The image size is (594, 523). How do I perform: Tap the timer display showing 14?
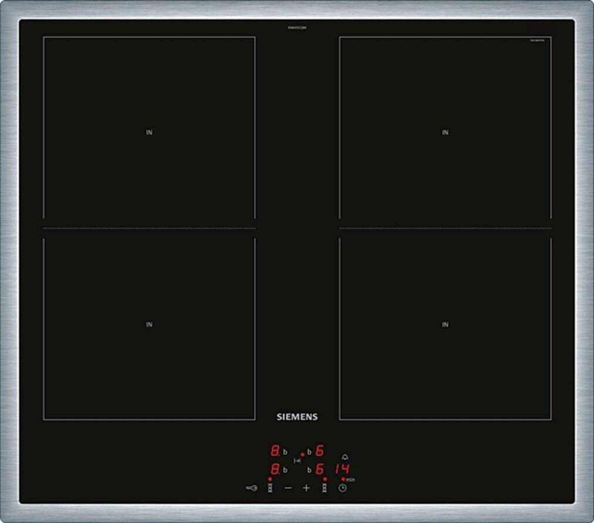coord(342,469)
